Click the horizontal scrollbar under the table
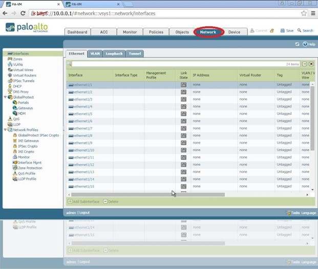Screen dimensions: 318x269 click(149, 195)
